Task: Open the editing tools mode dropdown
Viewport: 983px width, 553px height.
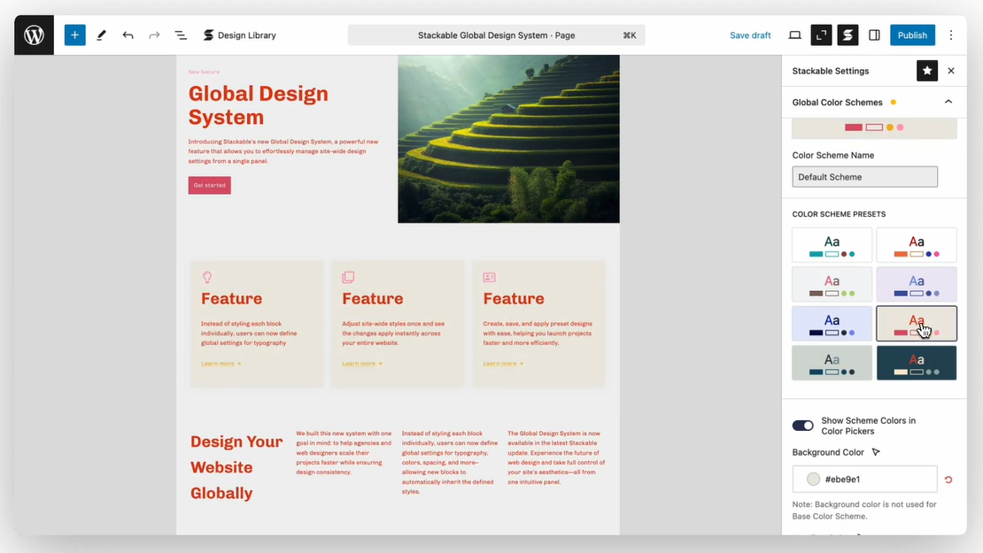Action: (x=101, y=35)
